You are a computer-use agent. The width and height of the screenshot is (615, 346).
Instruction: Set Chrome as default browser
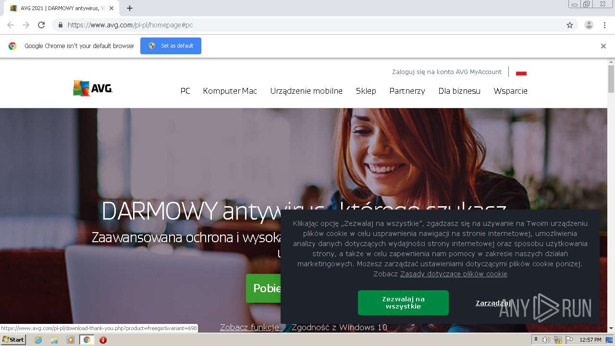coord(171,46)
